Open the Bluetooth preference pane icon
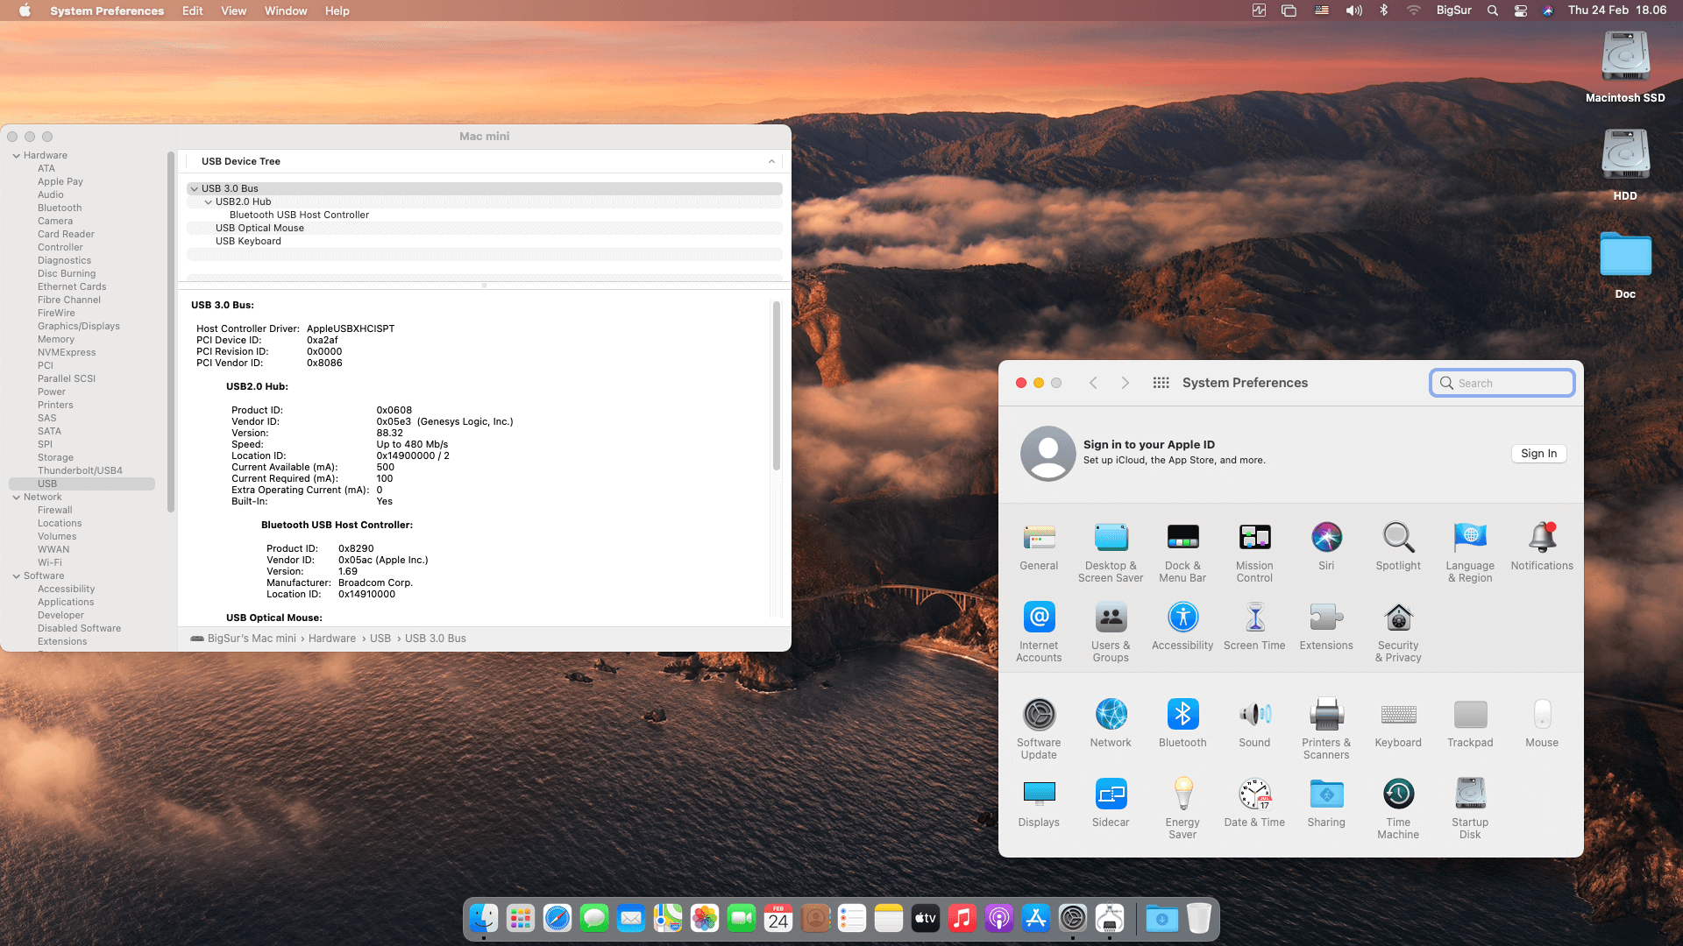The width and height of the screenshot is (1683, 946). [x=1182, y=715]
